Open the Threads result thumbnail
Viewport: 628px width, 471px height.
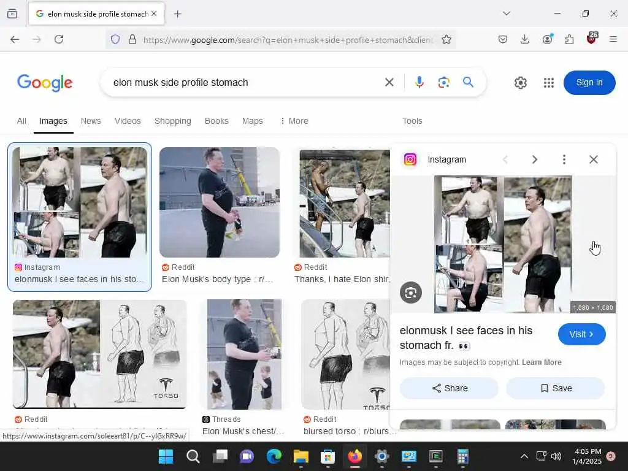coord(244,354)
